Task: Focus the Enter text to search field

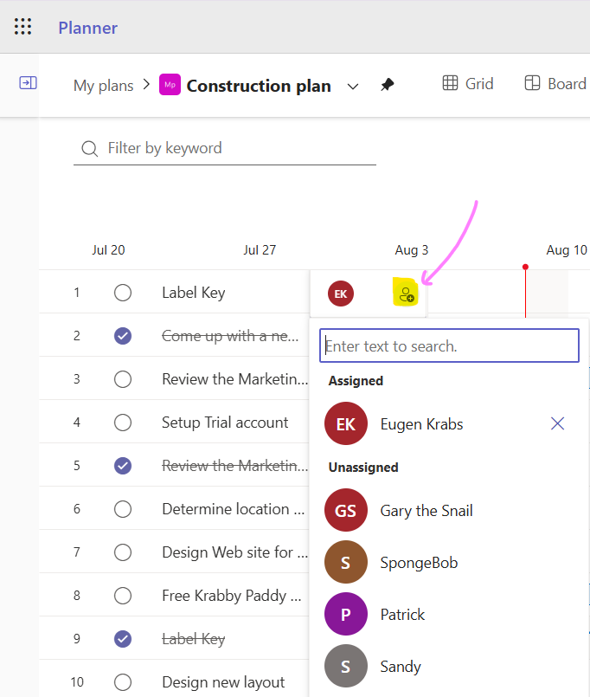Action: [449, 345]
